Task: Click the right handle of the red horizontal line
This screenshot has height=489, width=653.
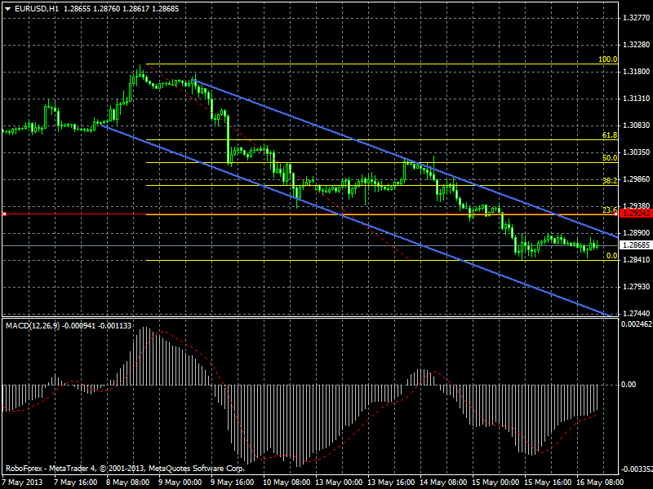Action: [616, 214]
